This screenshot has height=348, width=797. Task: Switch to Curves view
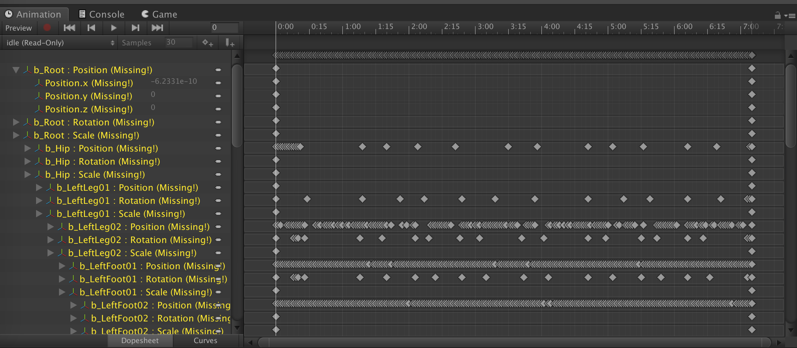pos(205,341)
